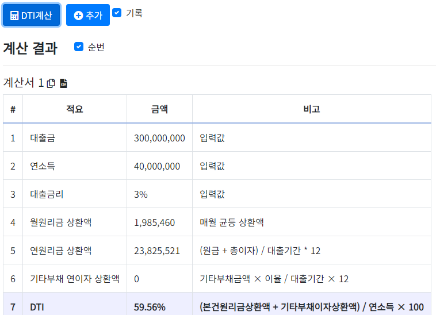Viewport: 436px width, 315px height.
Task: Select the DTI row label
Action: point(37,307)
